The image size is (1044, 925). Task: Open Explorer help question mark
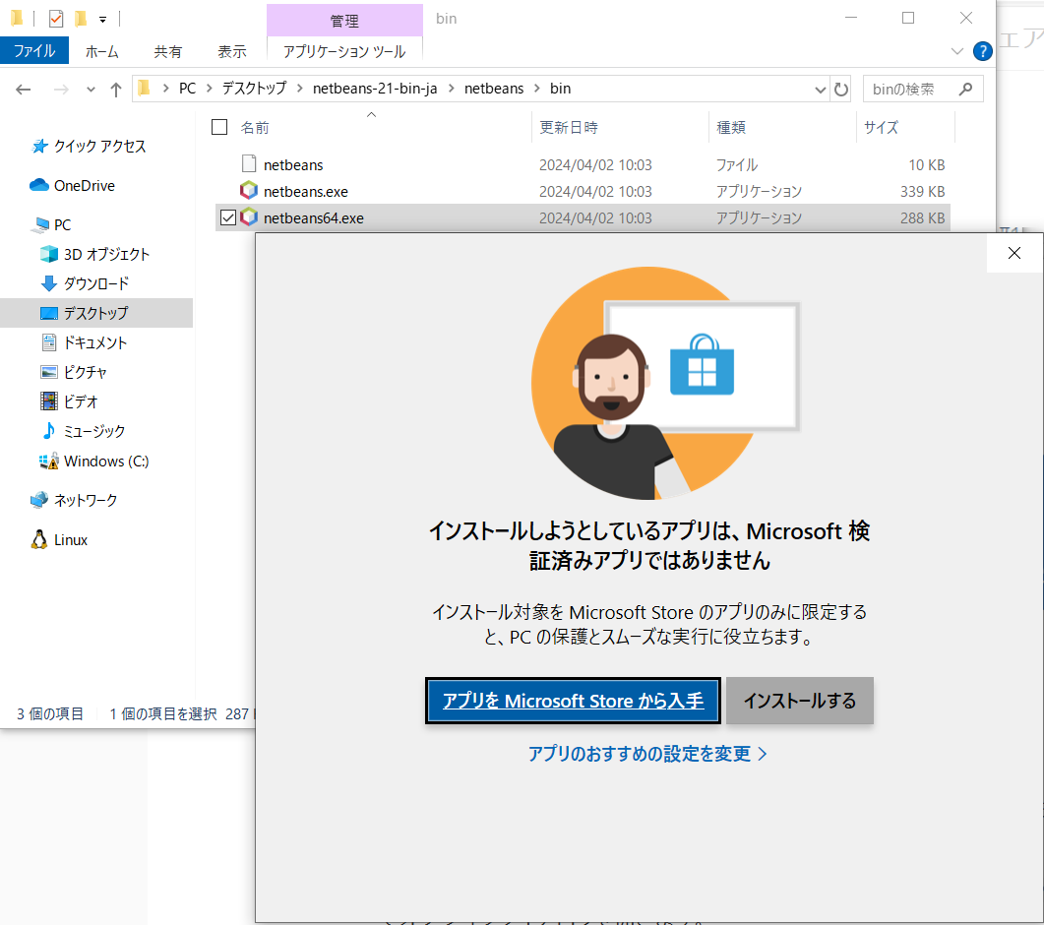(983, 51)
